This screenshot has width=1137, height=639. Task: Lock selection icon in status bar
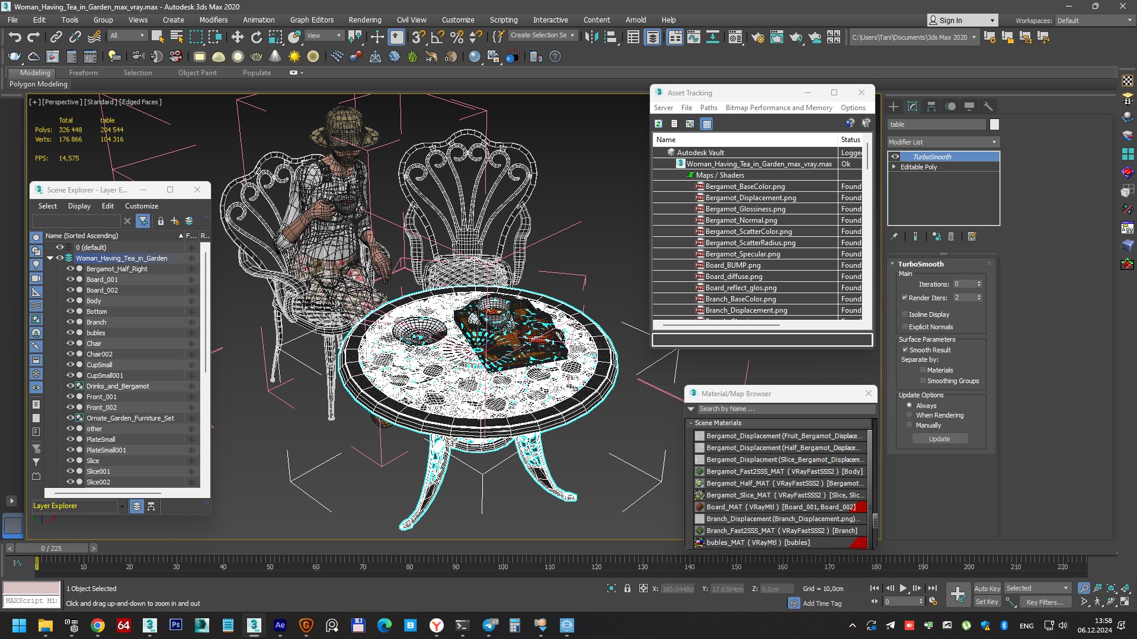(x=627, y=588)
